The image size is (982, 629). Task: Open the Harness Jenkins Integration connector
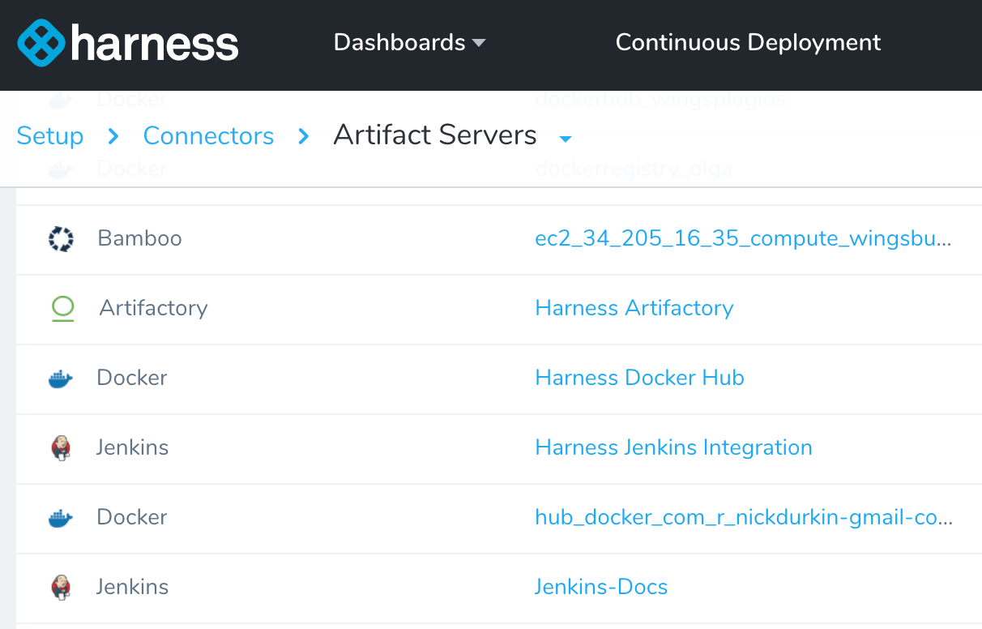click(x=673, y=447)
